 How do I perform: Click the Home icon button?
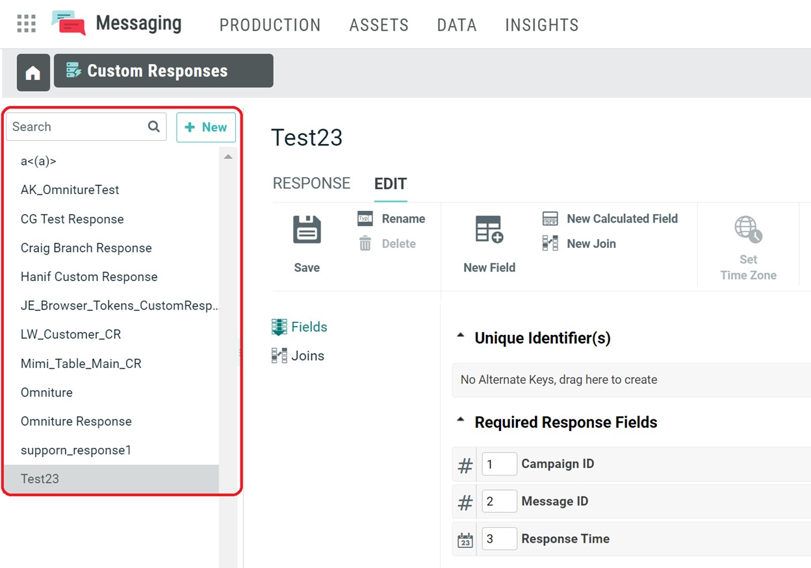click(x=33, y=73)
